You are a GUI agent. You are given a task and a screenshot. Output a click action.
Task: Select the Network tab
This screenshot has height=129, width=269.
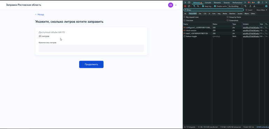point(197,2)
